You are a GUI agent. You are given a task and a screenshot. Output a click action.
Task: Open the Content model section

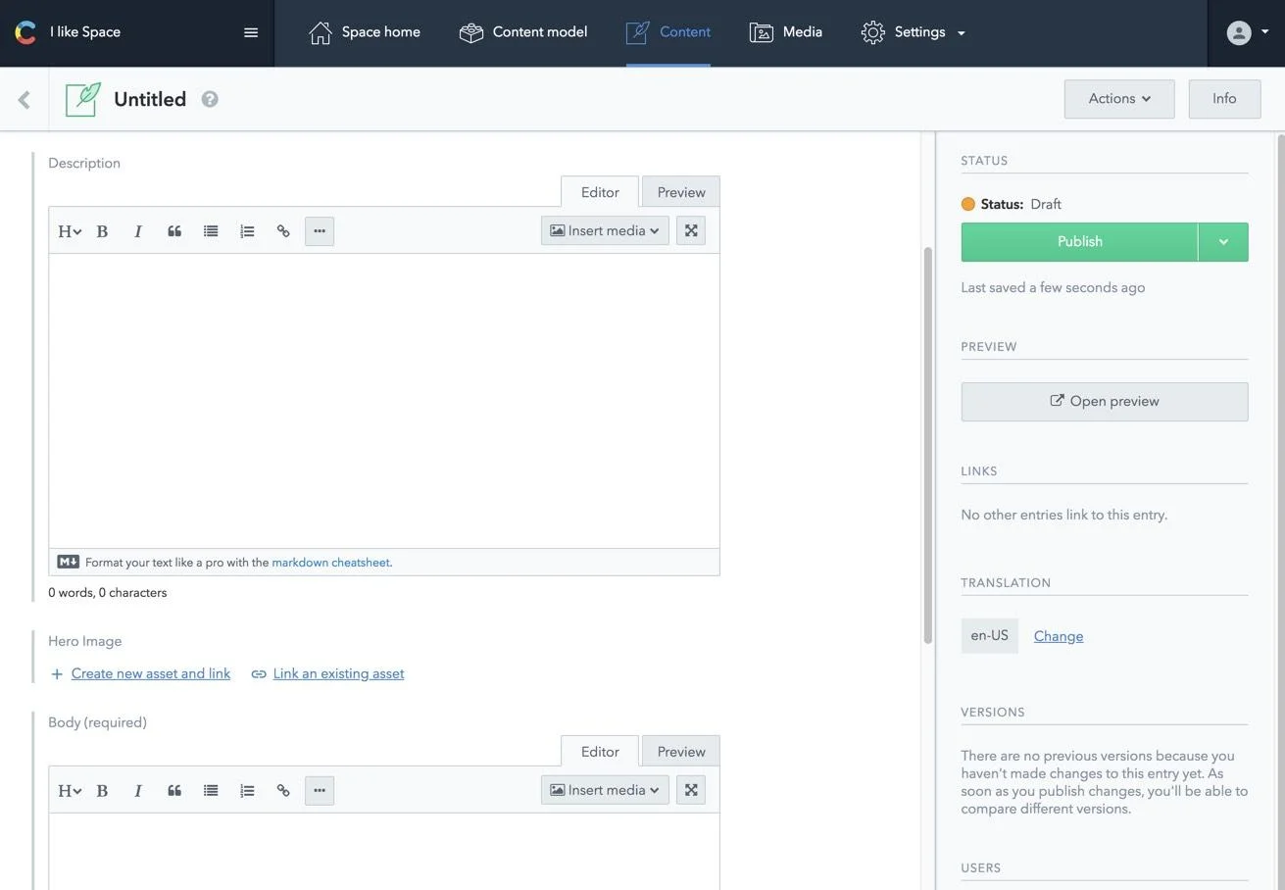[x=523, y=32]
